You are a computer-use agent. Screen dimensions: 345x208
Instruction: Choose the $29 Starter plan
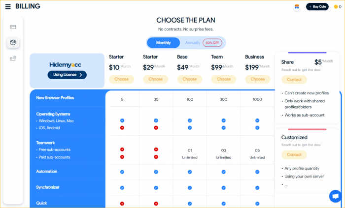156,79
